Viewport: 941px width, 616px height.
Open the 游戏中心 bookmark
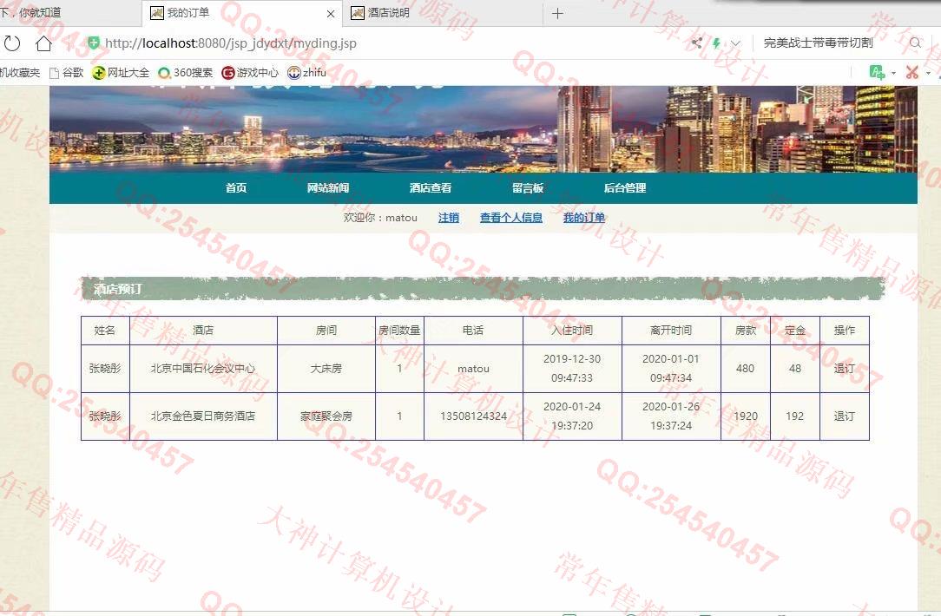250,73
